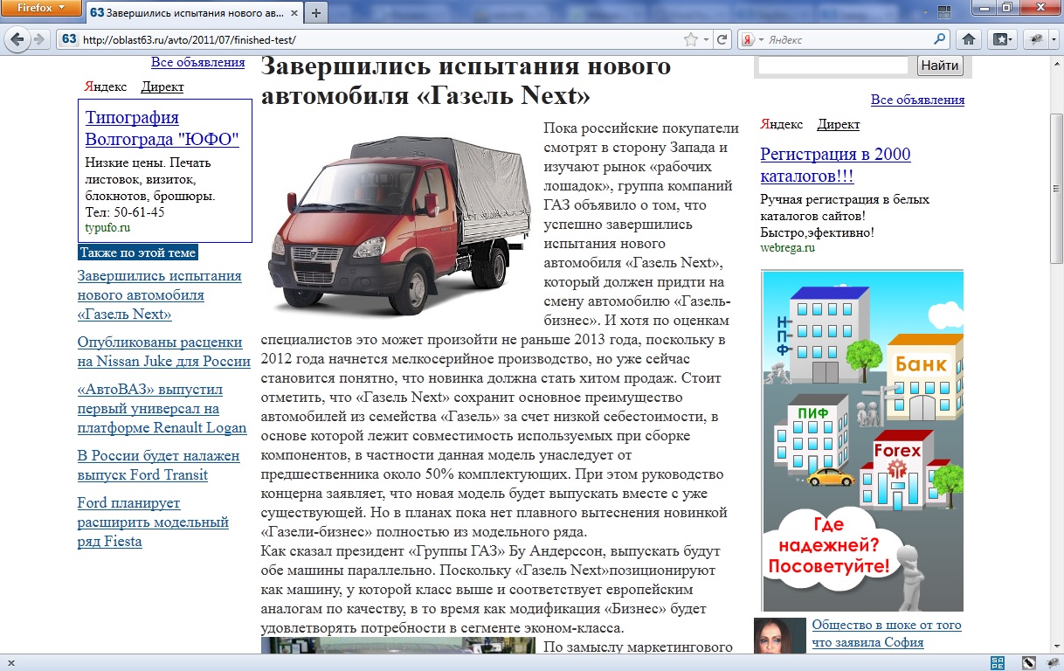The image size is (1064, 671).
Task: Open 'Все объявления' link in the left sidebar
Action: click(197, 62)
